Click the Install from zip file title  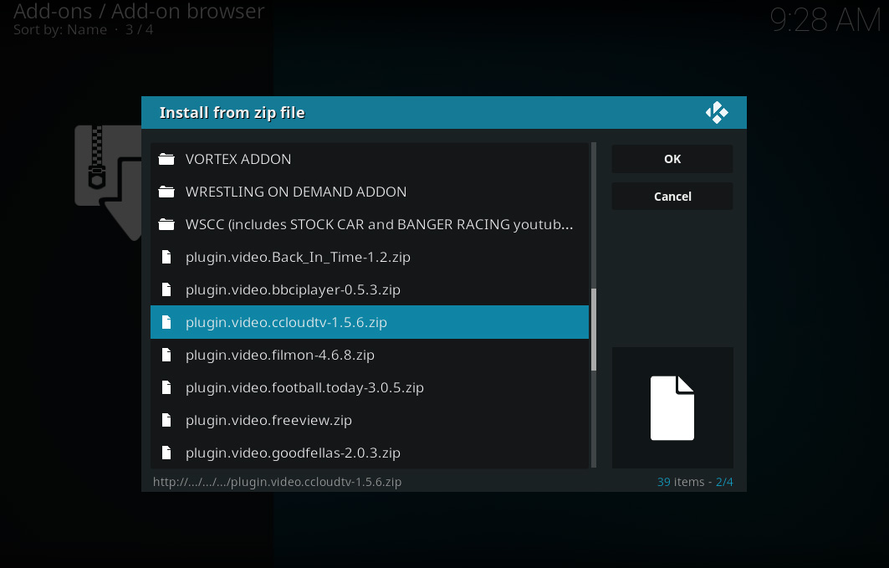tap(232, 113)
